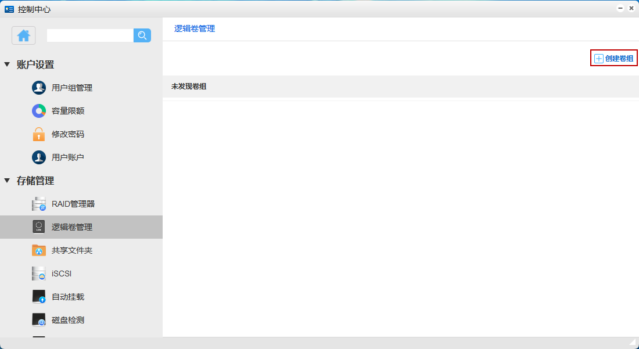
Task: Click the 逻辑卷管理 header tab
Action: (195, 28)
